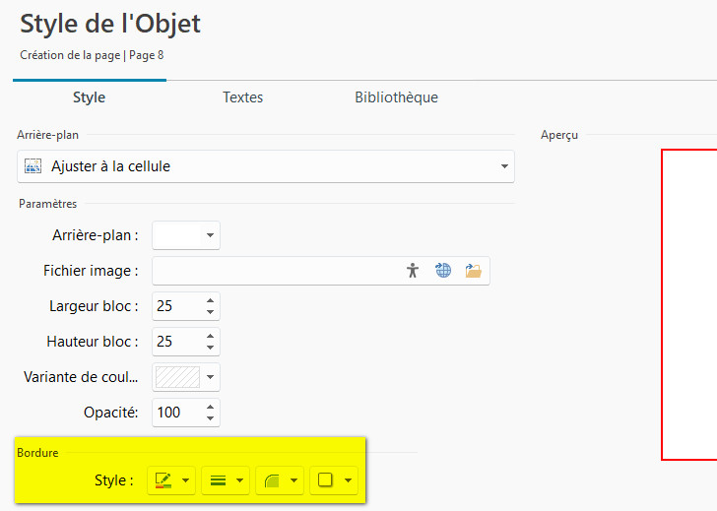Click the red-bordered Aperçu preview area
The height and width of the screenshot is (511, 717).
tap(688, 303)
